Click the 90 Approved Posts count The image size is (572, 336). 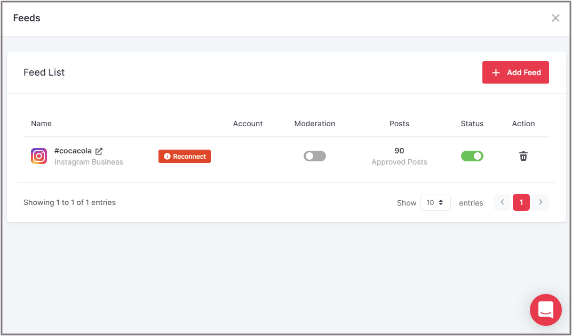pos(399,156)
